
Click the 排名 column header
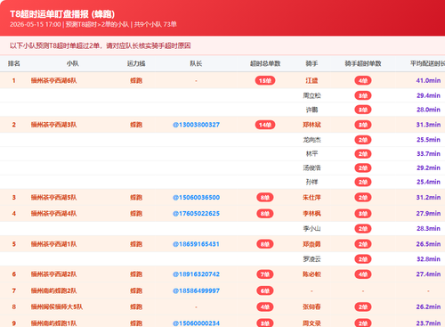[14, 63]
